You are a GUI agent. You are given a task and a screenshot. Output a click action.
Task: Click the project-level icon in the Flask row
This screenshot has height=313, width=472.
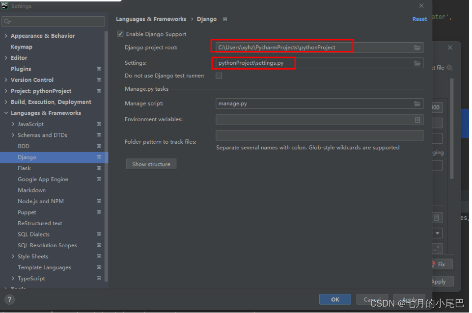coord(99,168)
